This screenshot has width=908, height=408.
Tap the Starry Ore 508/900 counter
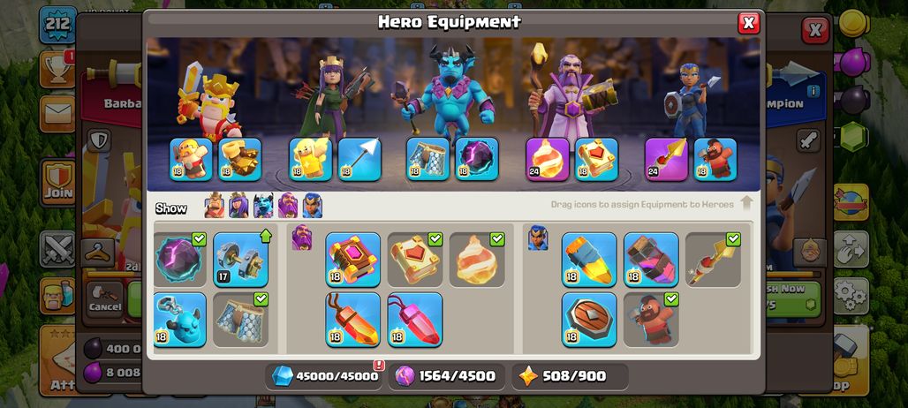click(x=570, y=376)
